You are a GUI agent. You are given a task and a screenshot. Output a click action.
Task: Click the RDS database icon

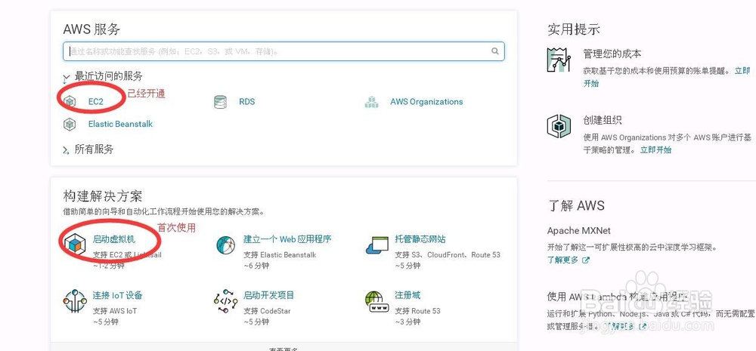(x=220, y=102)
